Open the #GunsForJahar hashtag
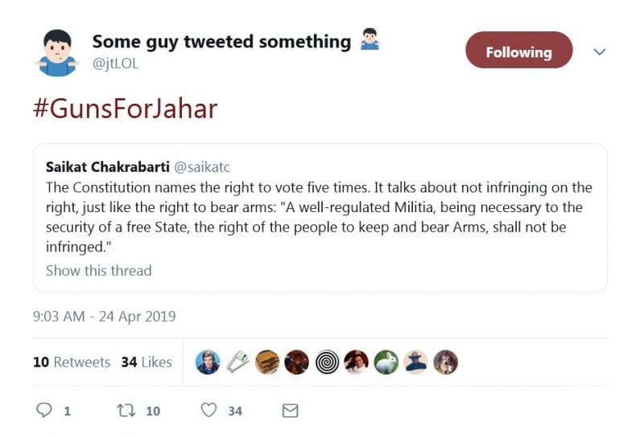 pyautogui.click(x=125, y=109)
